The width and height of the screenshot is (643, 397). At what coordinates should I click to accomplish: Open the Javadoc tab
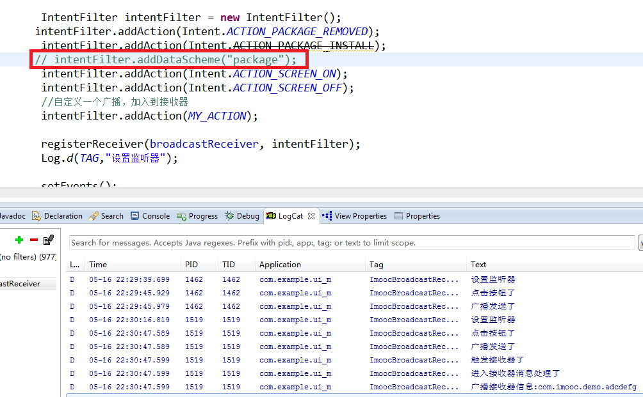click(13, 216)
